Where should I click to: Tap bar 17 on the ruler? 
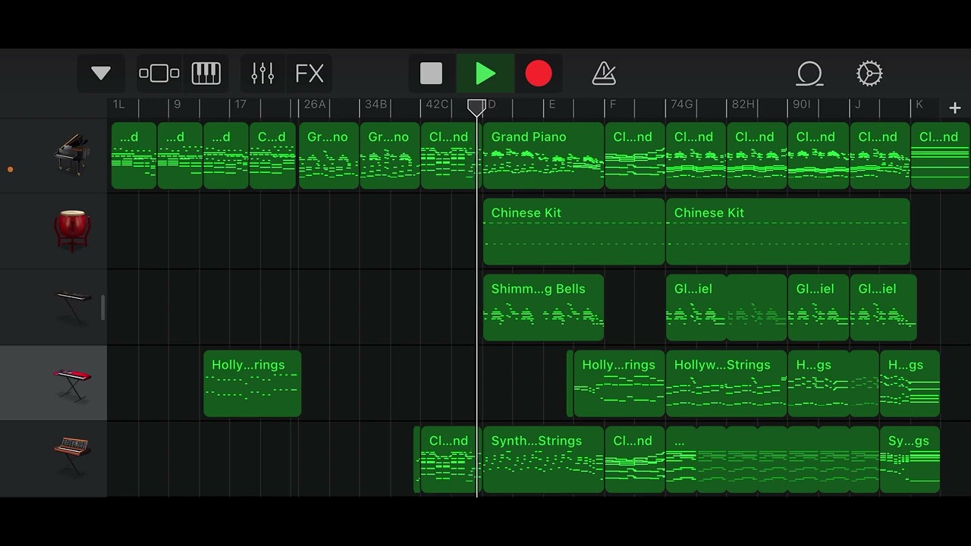(x=240, y=105)
